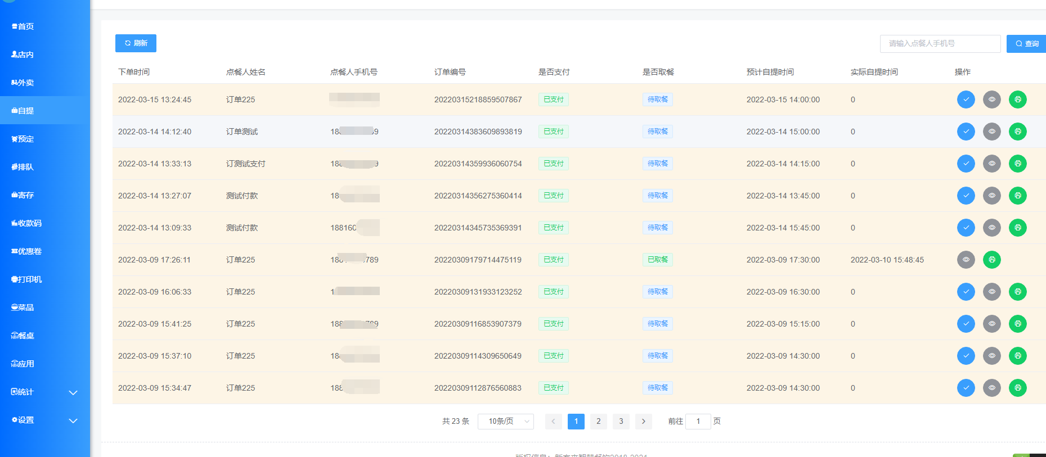Select the 自提 self-pickup menu

tap(45, 111)
